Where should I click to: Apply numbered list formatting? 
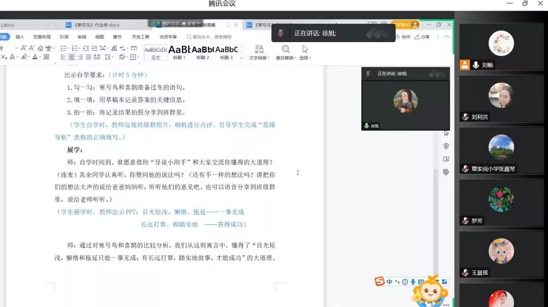click(75, 48)
